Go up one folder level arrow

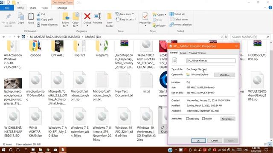click(x=18, y=37)
